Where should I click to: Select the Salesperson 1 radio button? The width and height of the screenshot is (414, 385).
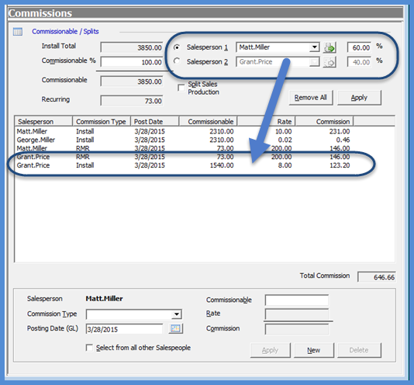coord(177,47)
